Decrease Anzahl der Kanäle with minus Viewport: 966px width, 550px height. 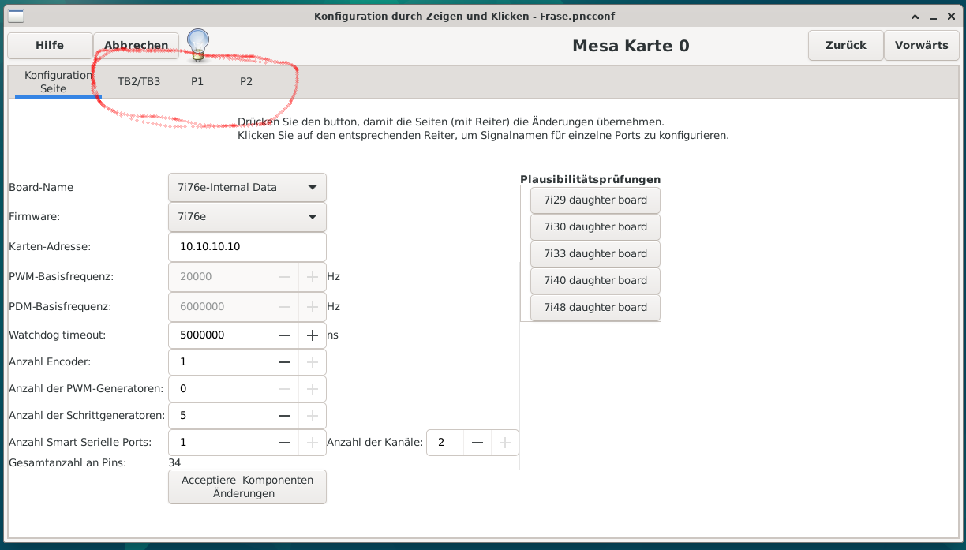[x=477, y=443]
